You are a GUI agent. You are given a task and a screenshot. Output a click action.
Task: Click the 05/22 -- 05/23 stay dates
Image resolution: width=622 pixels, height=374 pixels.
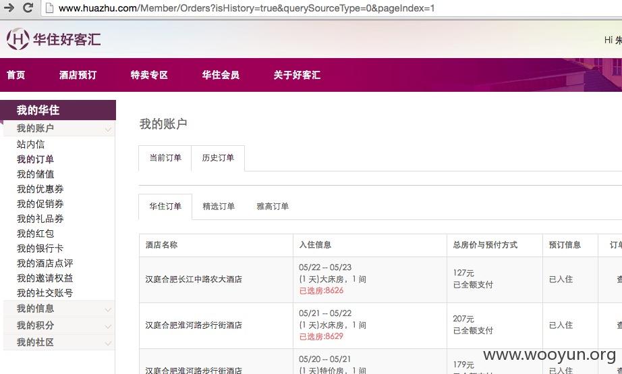(x=325, y=267)
